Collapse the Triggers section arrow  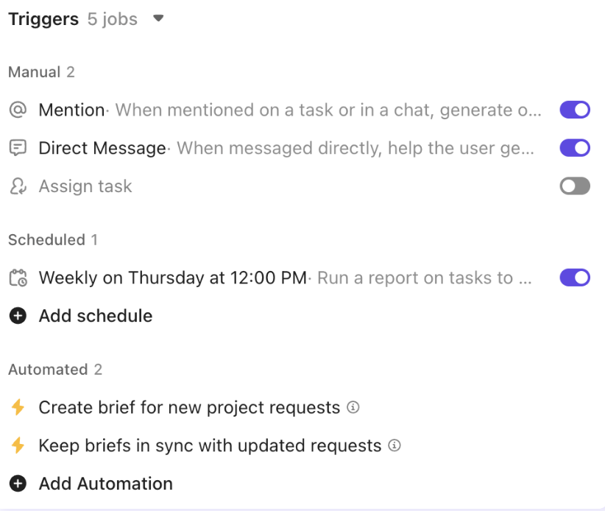click(x=158, y=18)
